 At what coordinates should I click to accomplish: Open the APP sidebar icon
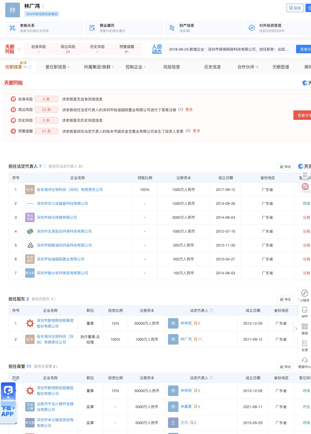tap(305, 312)
